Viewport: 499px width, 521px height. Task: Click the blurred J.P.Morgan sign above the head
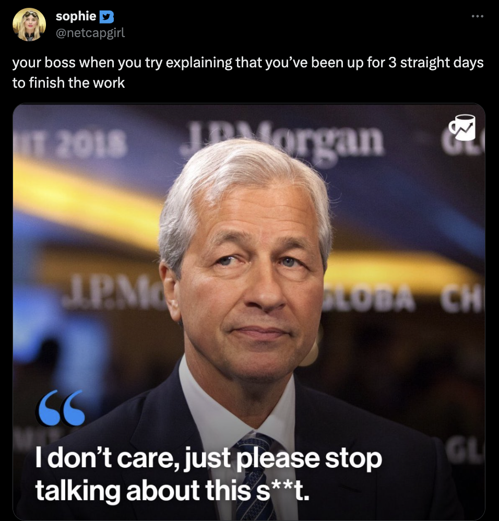[x=282, y=139]
